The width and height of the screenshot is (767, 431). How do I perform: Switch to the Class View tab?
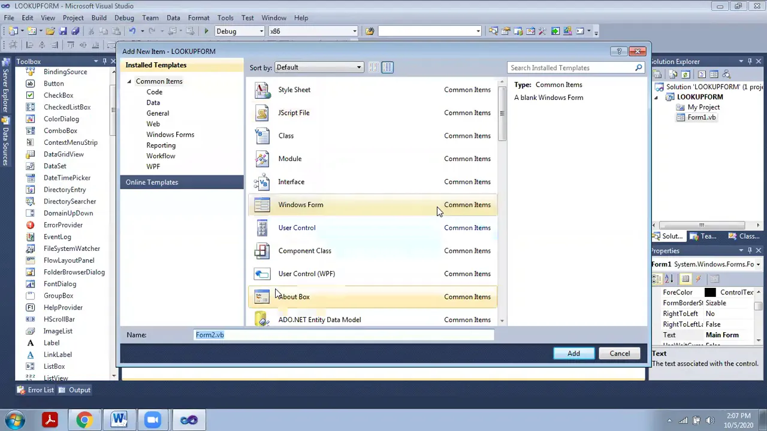point(744,236)
